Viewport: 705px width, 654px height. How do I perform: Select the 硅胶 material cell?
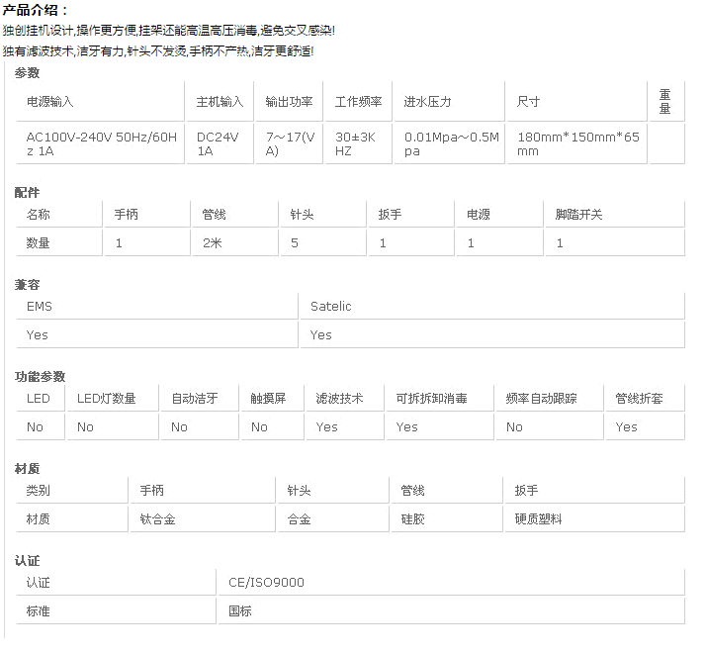tap(447, 519)
